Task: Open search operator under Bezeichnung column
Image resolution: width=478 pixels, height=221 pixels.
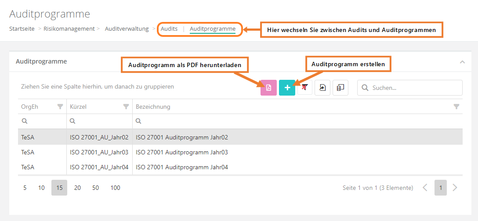Action: click(x=138, y=121)
